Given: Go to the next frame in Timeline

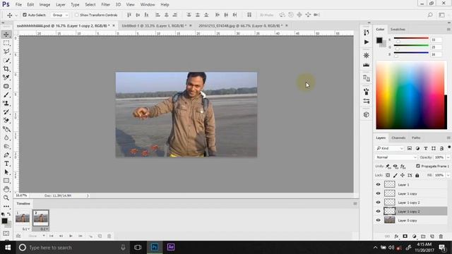Looking at the screenshot, I should 81,236.
